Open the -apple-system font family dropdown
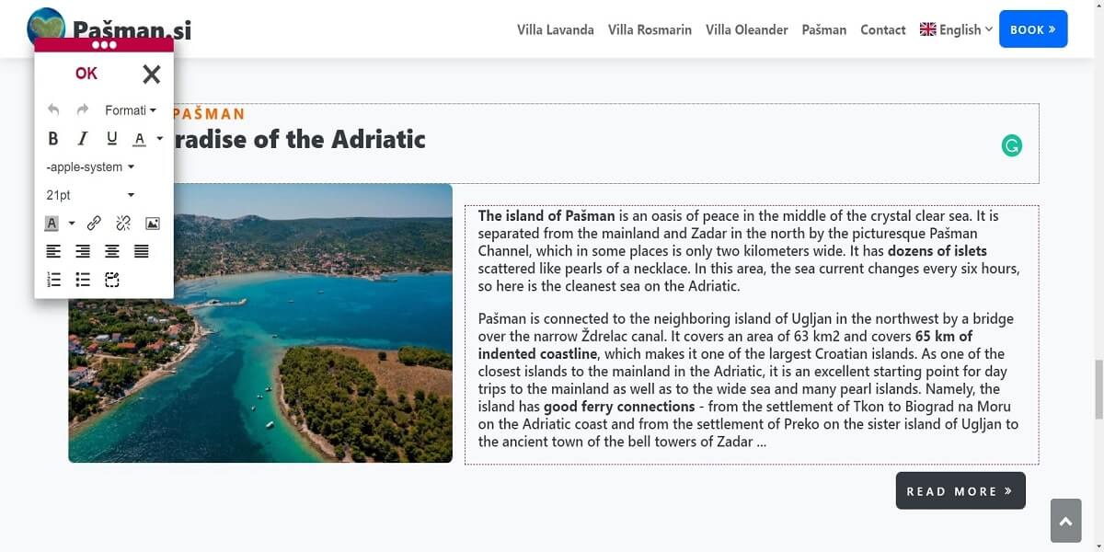1104x552 pixels. pos(90,167)
